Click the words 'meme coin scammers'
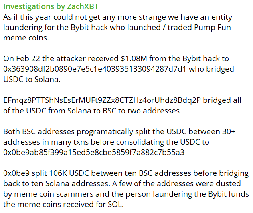This screenshot has width=253, height=213. (x=54, y=194)
